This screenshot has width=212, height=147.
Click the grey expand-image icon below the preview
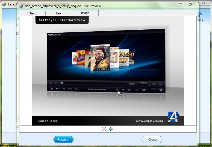click(104, 129)
